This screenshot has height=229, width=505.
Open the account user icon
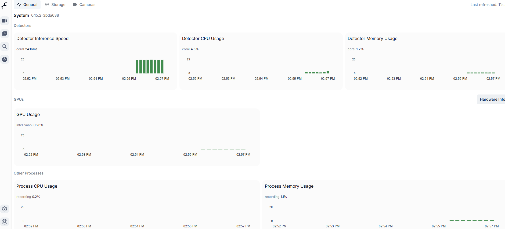[x=5, y=222]
